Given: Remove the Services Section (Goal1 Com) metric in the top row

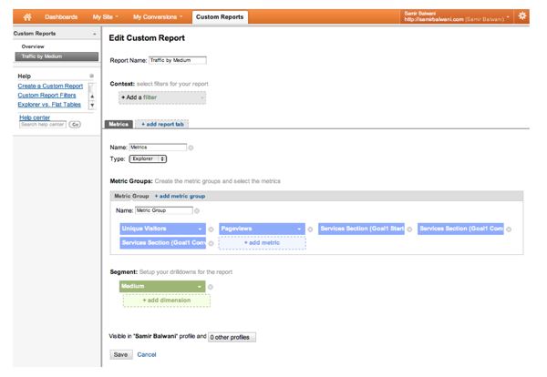Looking at the screenshot, I should [509, 229].
